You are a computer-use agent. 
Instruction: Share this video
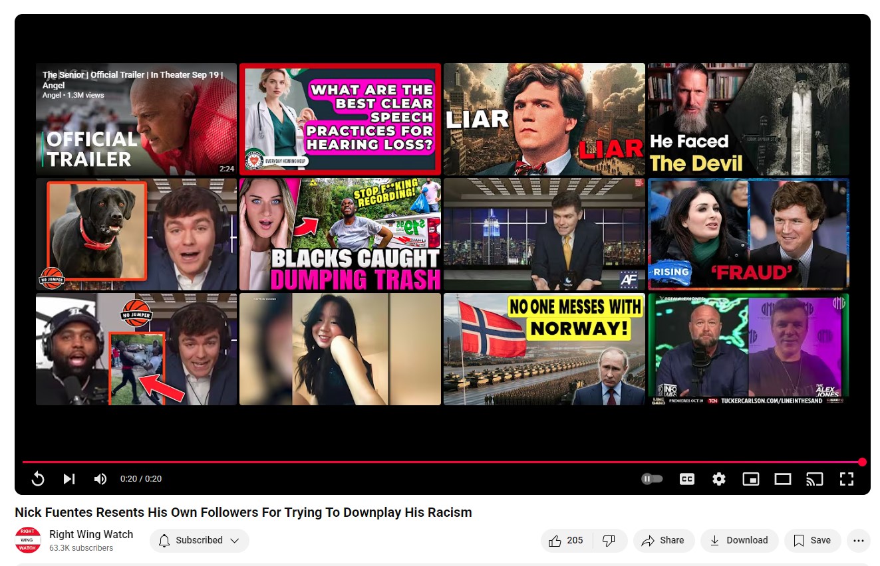click(664, 541)
